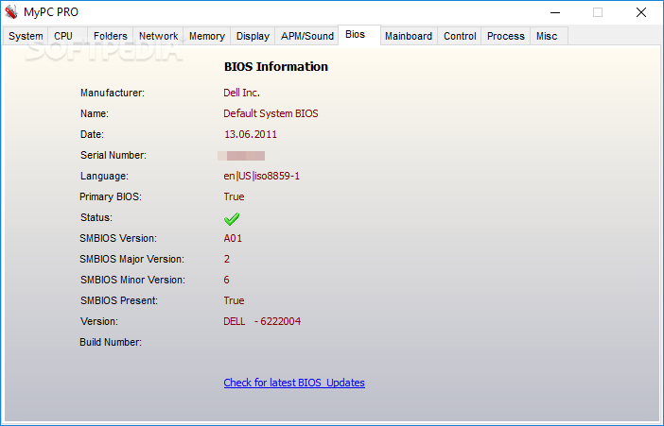This screenshot has width=664, height=426.
Task: Switch to the Mainboard tab
Action: click(x=409, y=36)
